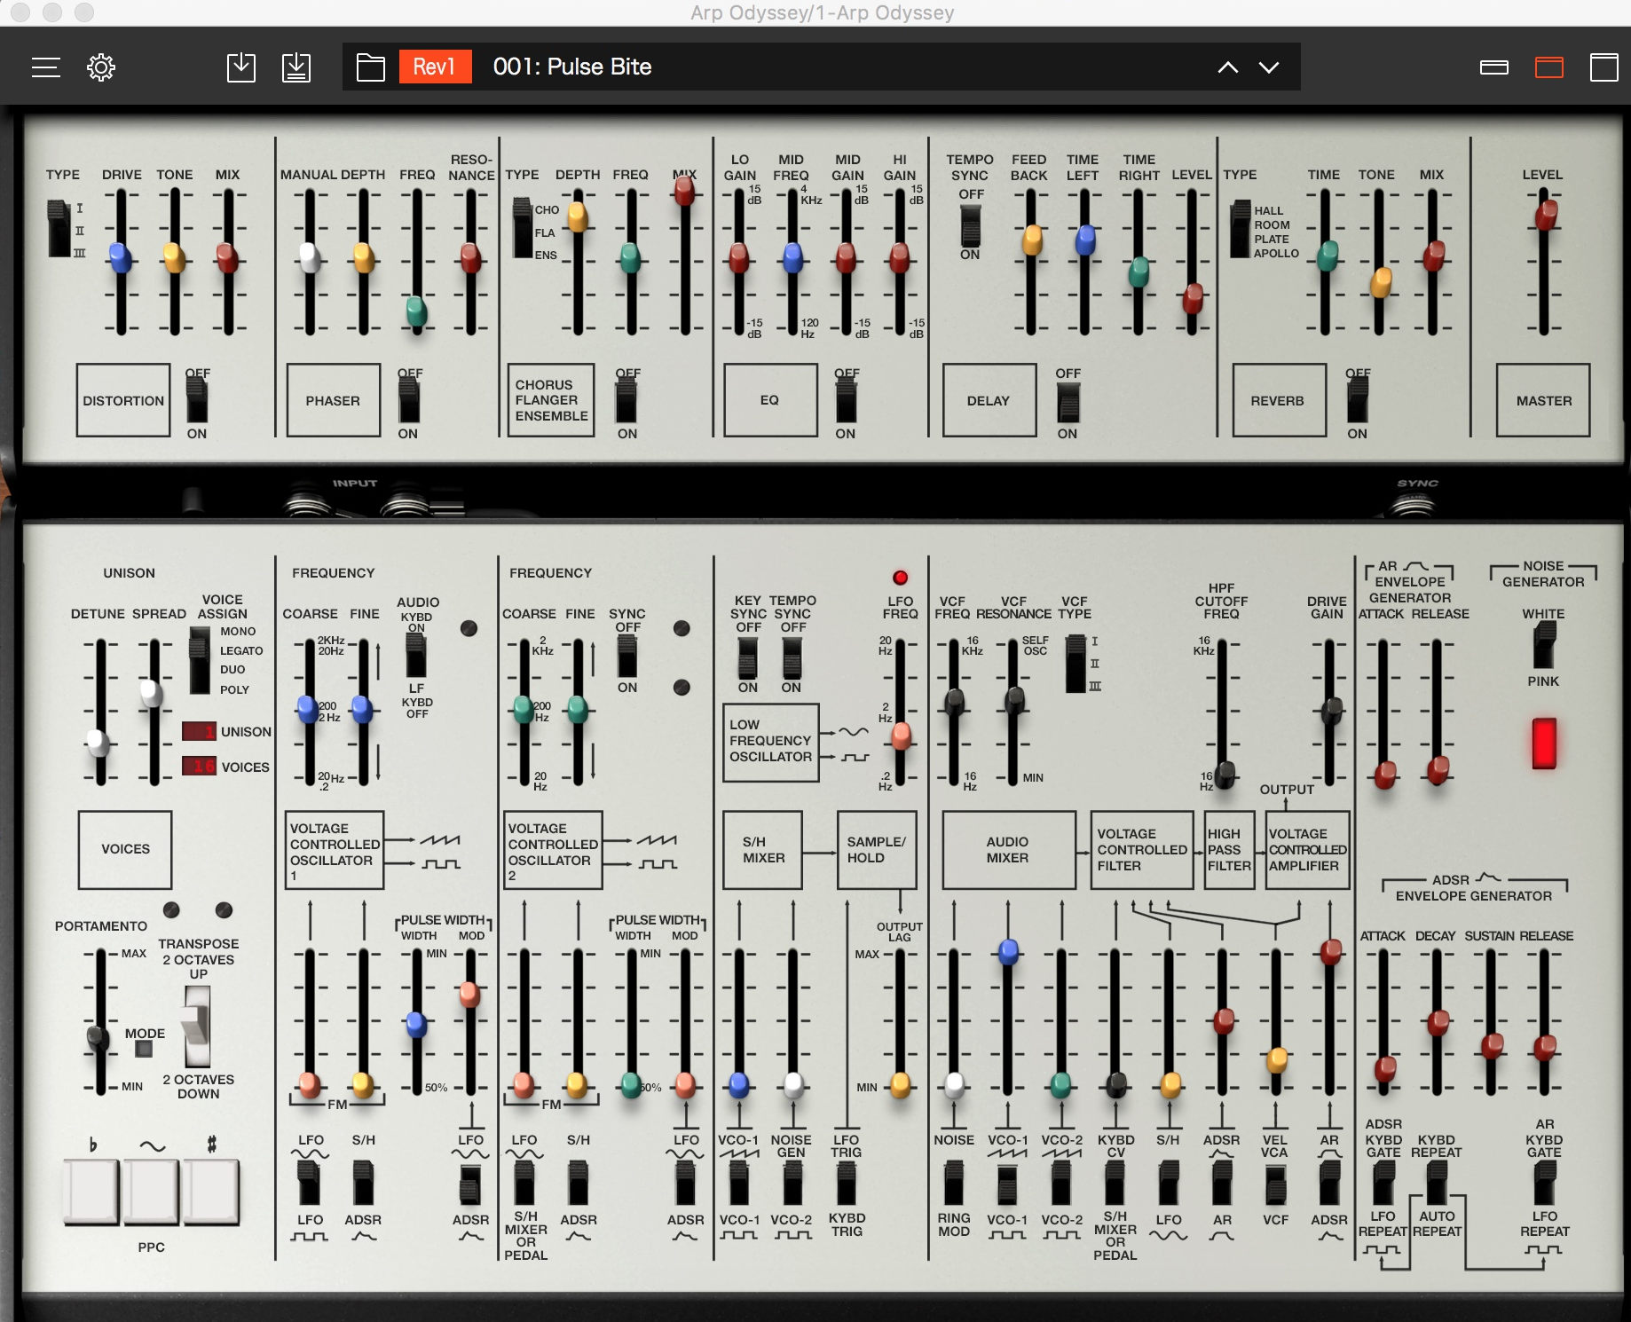
Task: Click the VCO-1 S/H or ADSR FM switch
Action: 364,1183
